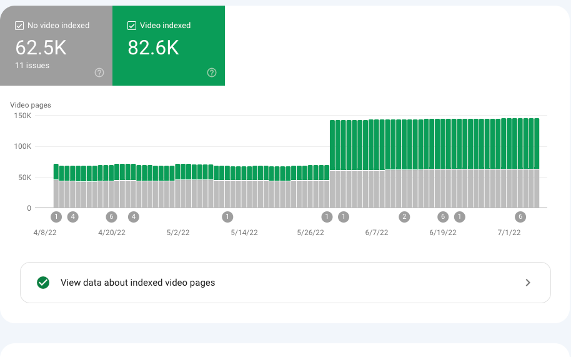
Task: Select annotation marker 1 right of 6/19/22
Action: pos(460,217)
